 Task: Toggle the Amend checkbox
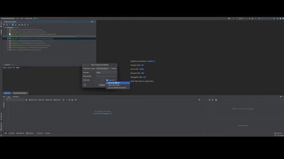[4, 65]
